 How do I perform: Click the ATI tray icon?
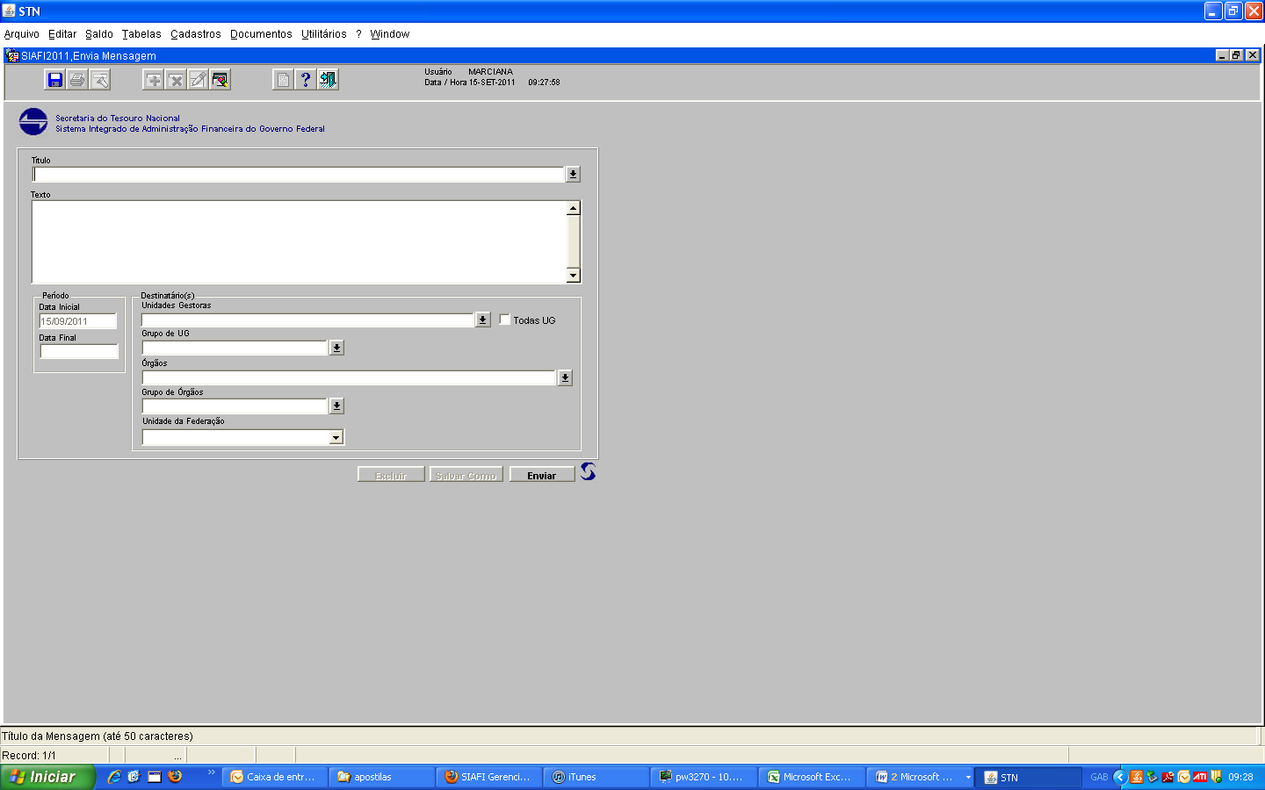point(1200,777)
